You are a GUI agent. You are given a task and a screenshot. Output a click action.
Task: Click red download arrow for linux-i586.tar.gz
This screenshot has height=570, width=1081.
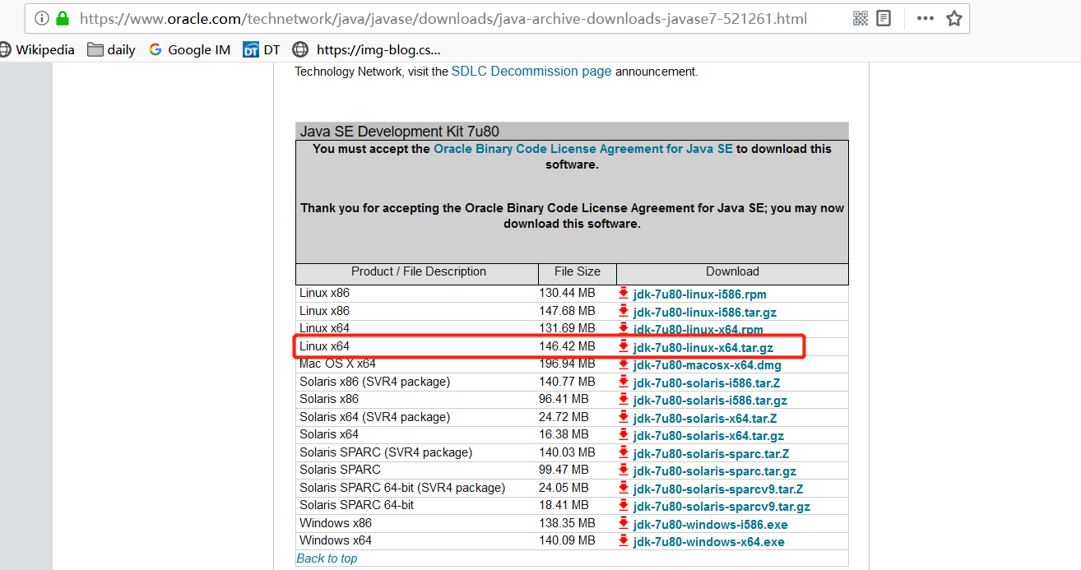click(x=624, y=311)
